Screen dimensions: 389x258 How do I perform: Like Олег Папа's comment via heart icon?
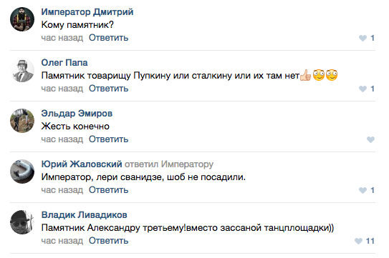pyautogui.click(x=362, y=89)
